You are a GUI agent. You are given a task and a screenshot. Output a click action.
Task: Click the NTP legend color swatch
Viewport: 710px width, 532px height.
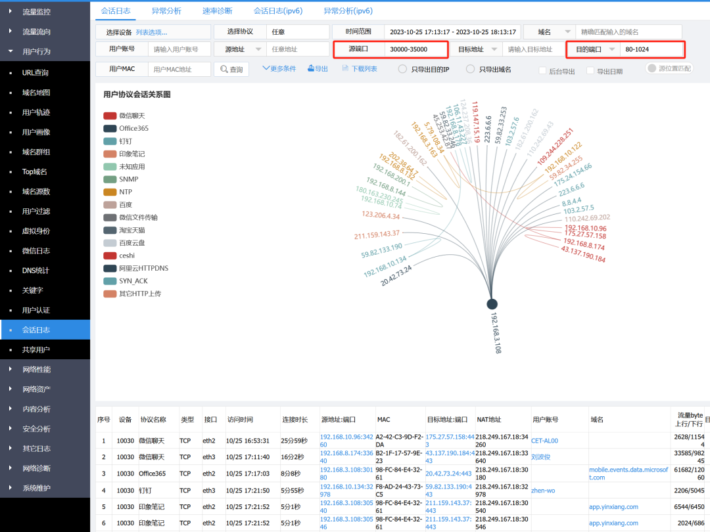[x=110, y=192]
